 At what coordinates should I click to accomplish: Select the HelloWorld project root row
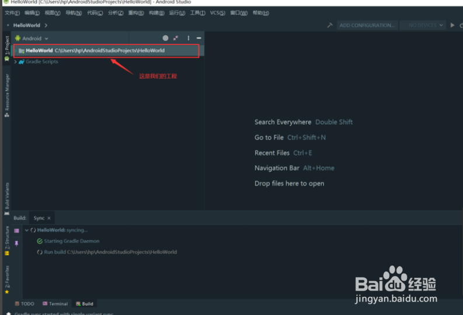(x=107, y=50)
